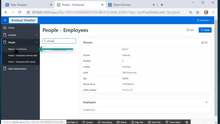This screenshot has height=124, width=220.
Task: Switch to the Object Browser tab
Action: (x=131, y=5)
